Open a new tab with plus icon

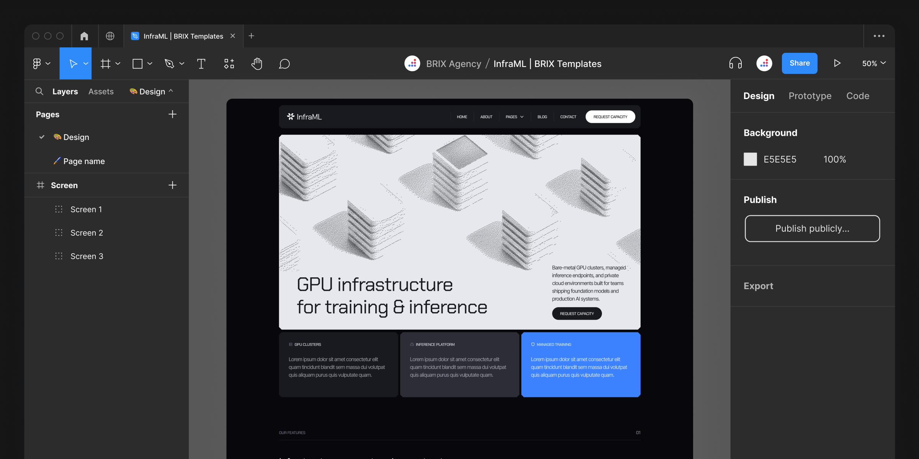click(x=251, y=36)
